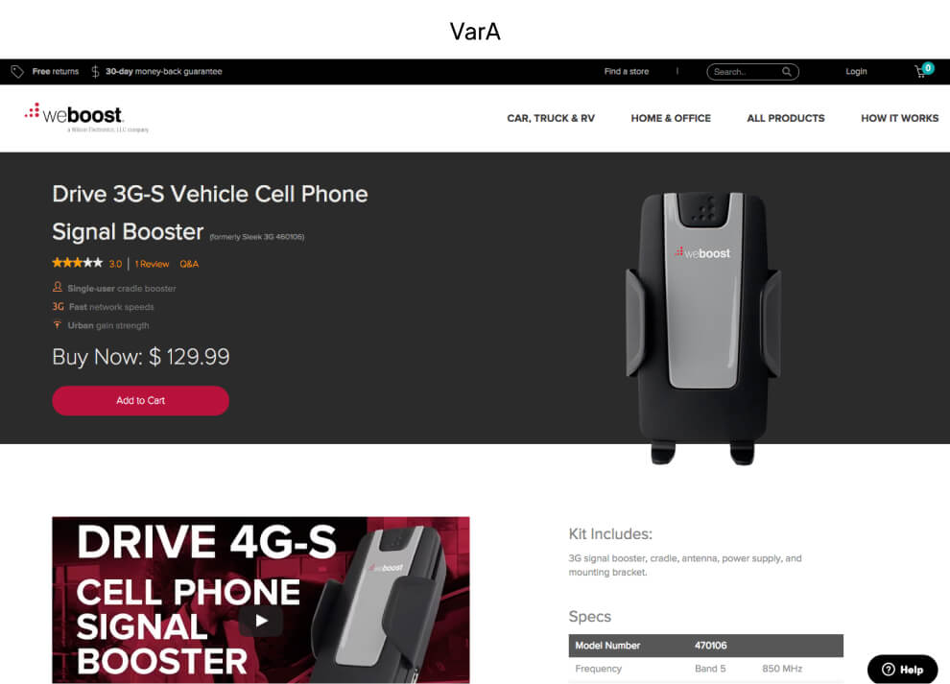
Task: Open the Q&A link
Action: click(x=189, y=264)
